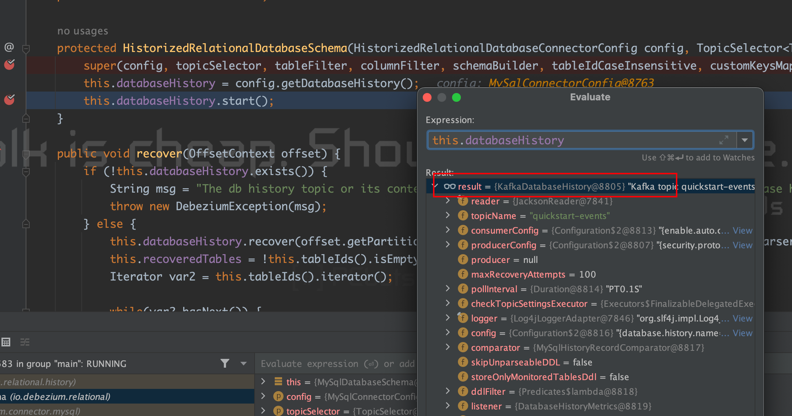
Task: Fold the HistorizedRelationalDatabaseSchema constructor
Action: coord(26,48)
